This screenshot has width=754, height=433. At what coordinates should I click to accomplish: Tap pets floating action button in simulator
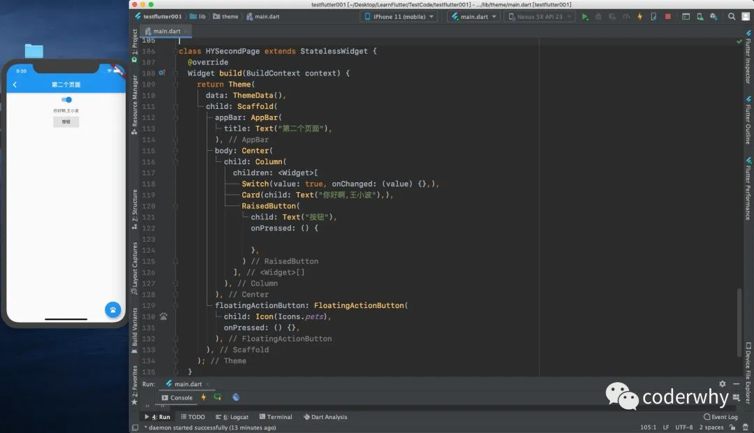click(x=113, y=310)
